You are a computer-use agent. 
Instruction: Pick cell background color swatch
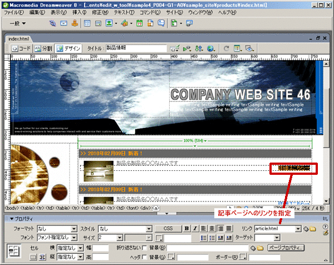click(171, 257)
